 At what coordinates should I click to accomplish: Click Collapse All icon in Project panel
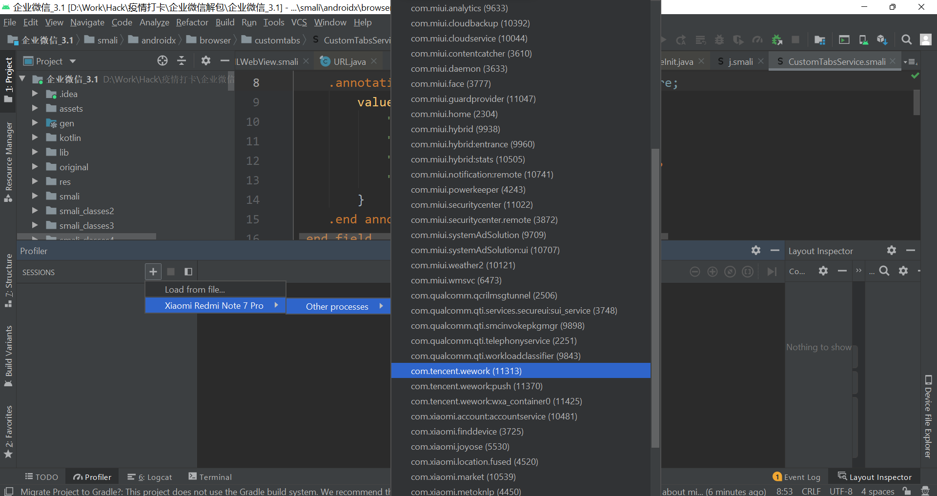pyautogui.click(x=182, y=60)
